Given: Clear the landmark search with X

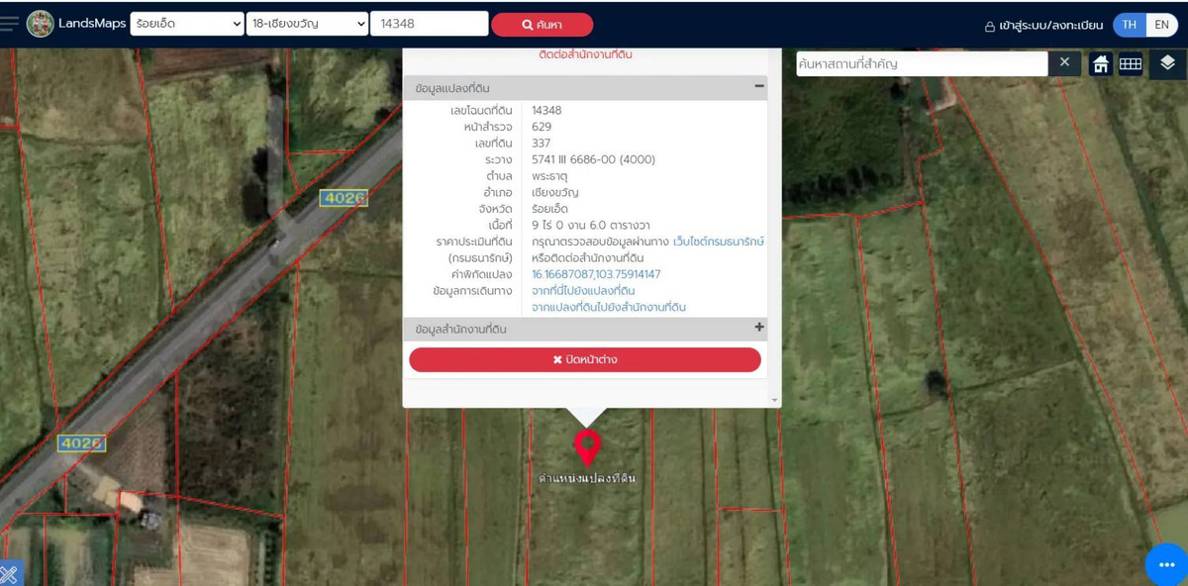Looking at the screenshot, I should 1064,63.
